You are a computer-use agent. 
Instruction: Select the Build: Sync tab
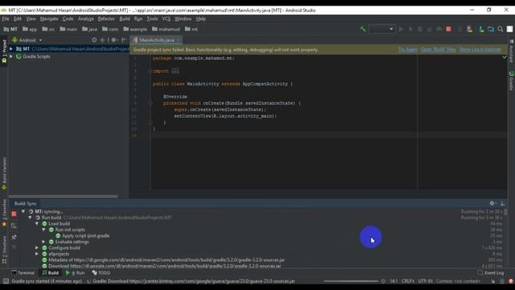pyautogui.click(x=26, y=204)
